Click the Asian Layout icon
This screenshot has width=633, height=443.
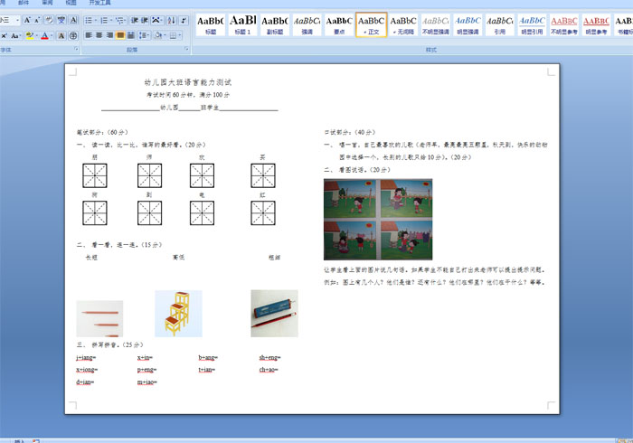pos(156,20)
